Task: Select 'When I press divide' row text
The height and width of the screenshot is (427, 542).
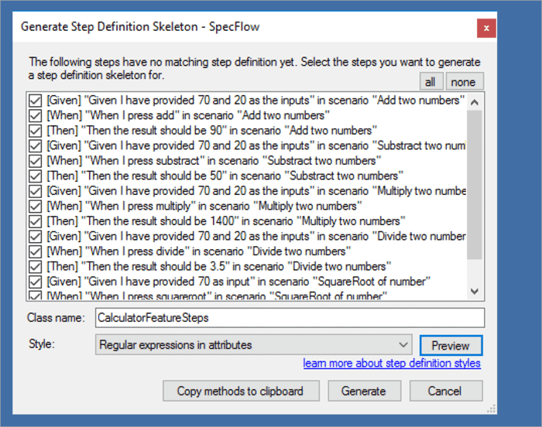Action: pyautogui.click(x=199, y=251)
